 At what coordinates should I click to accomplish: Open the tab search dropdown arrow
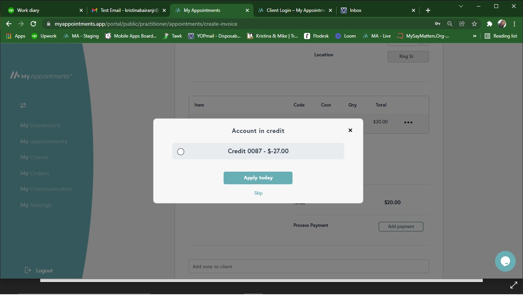[x=461, y=6]
